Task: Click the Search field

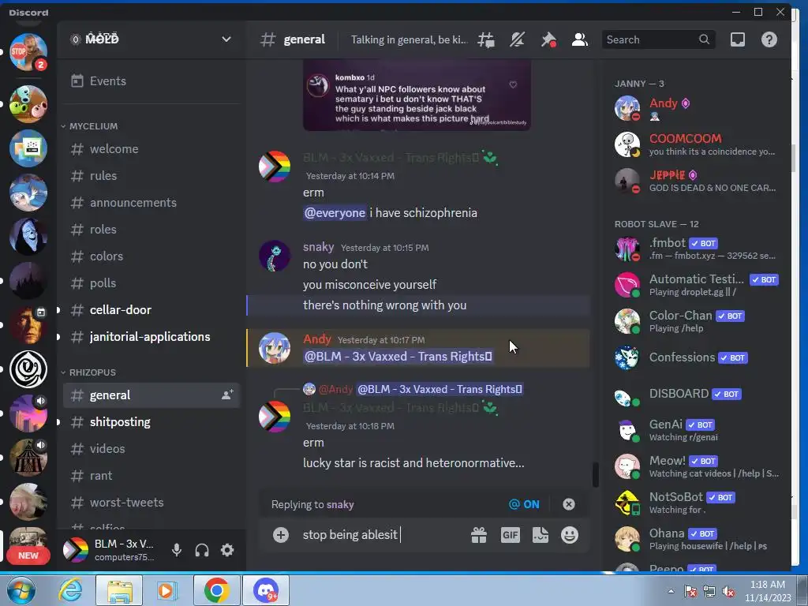Action: click(x=658, y=39)
